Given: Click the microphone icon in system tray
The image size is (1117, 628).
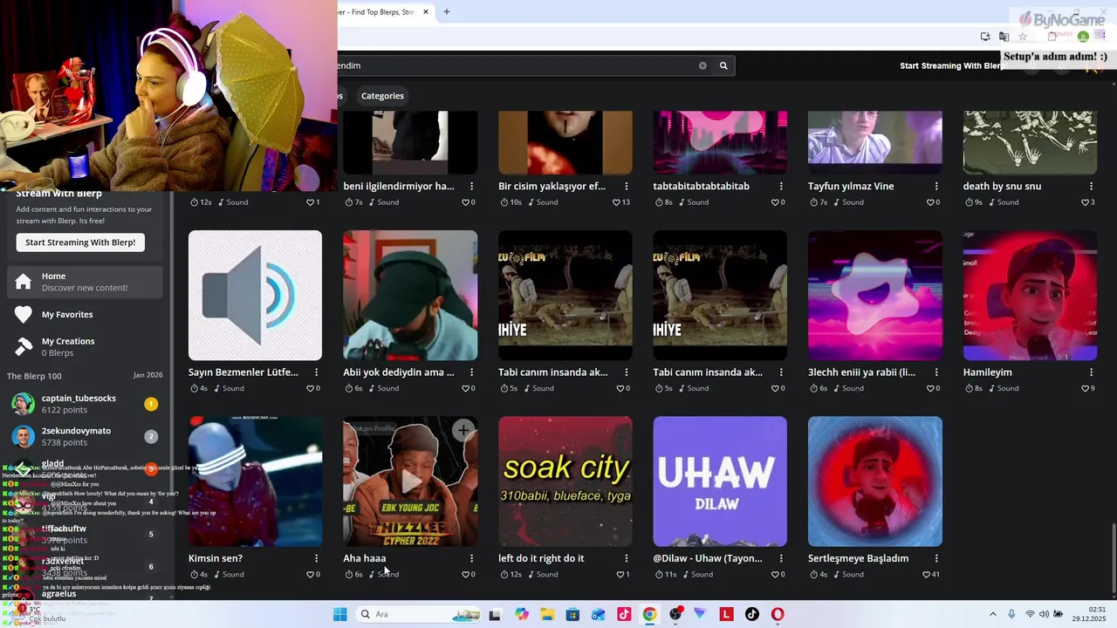Looking at the screenshot, I should [x=1011, y=614].
